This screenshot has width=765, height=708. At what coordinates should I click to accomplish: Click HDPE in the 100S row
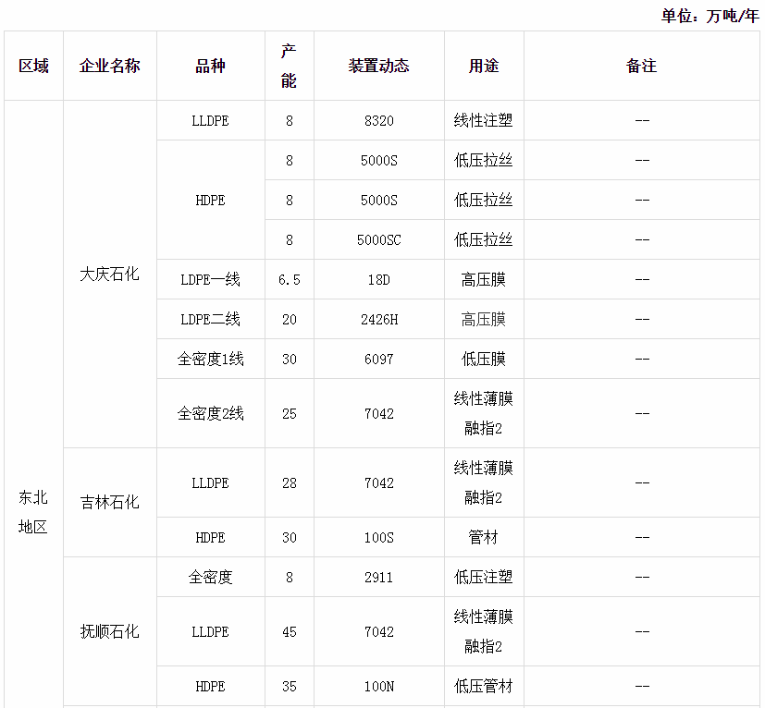click(210, 537)
